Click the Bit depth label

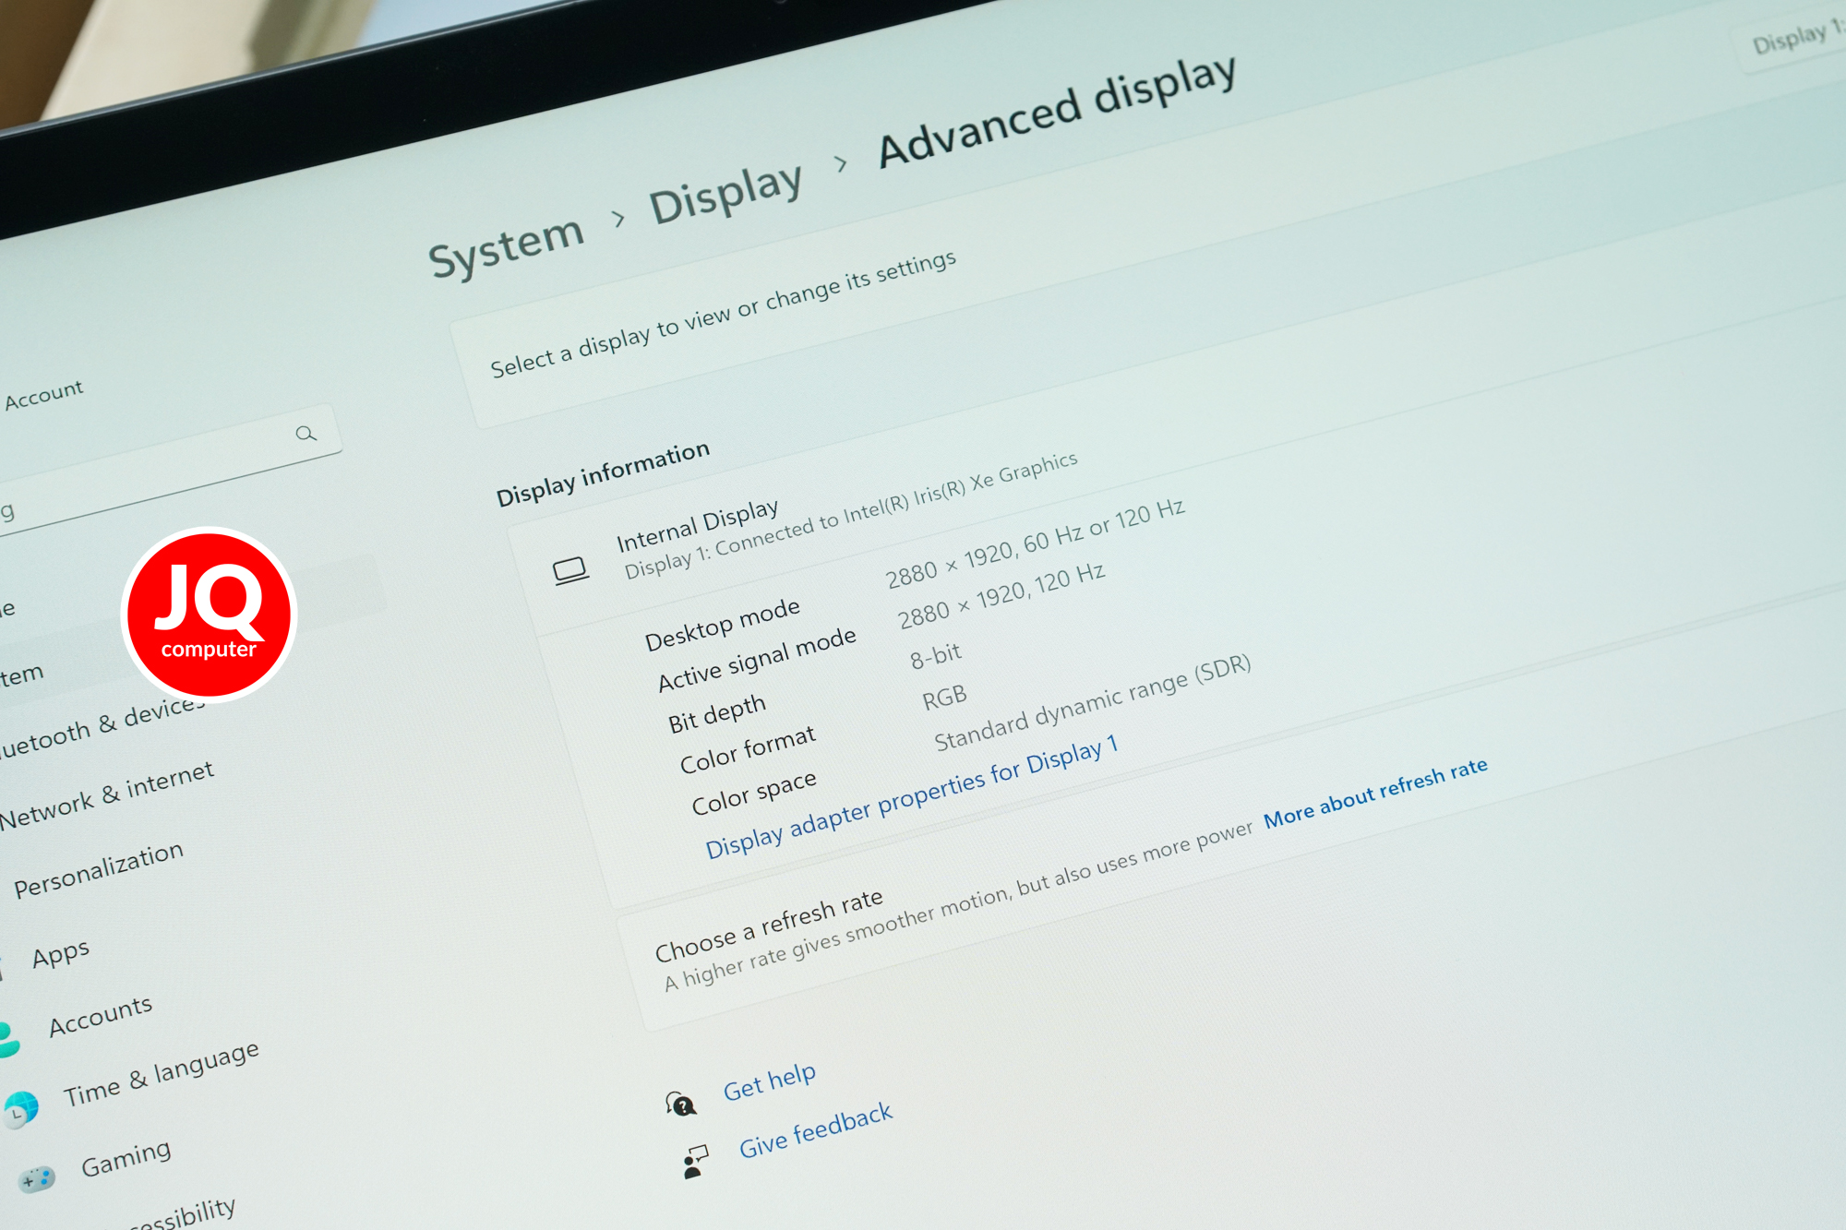[716, 714]
